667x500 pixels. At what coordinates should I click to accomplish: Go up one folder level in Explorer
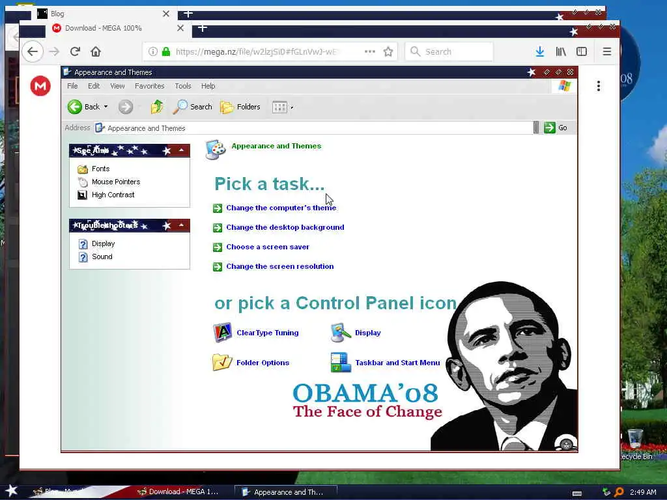coord(156,107)
